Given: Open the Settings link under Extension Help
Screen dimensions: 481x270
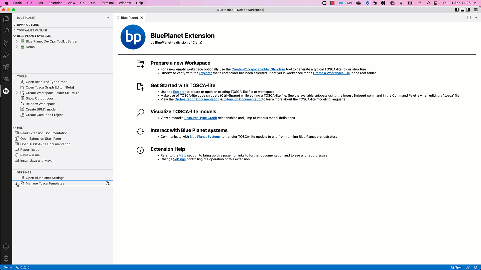Looking at the screenshot, I should pyautogui.click(x=179, y=159).
